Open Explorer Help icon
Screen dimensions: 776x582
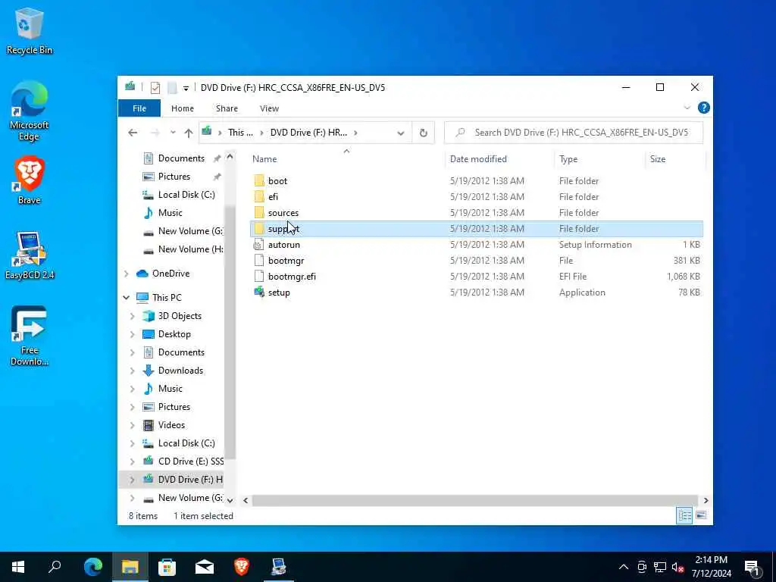tap(703, 108)
